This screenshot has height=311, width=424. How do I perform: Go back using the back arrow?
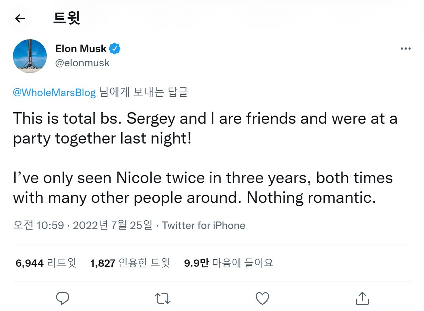click(20, 19)
